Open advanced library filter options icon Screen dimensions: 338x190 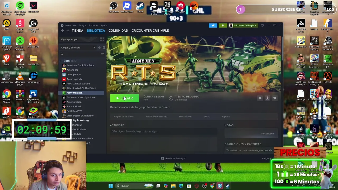click(102, 54)
